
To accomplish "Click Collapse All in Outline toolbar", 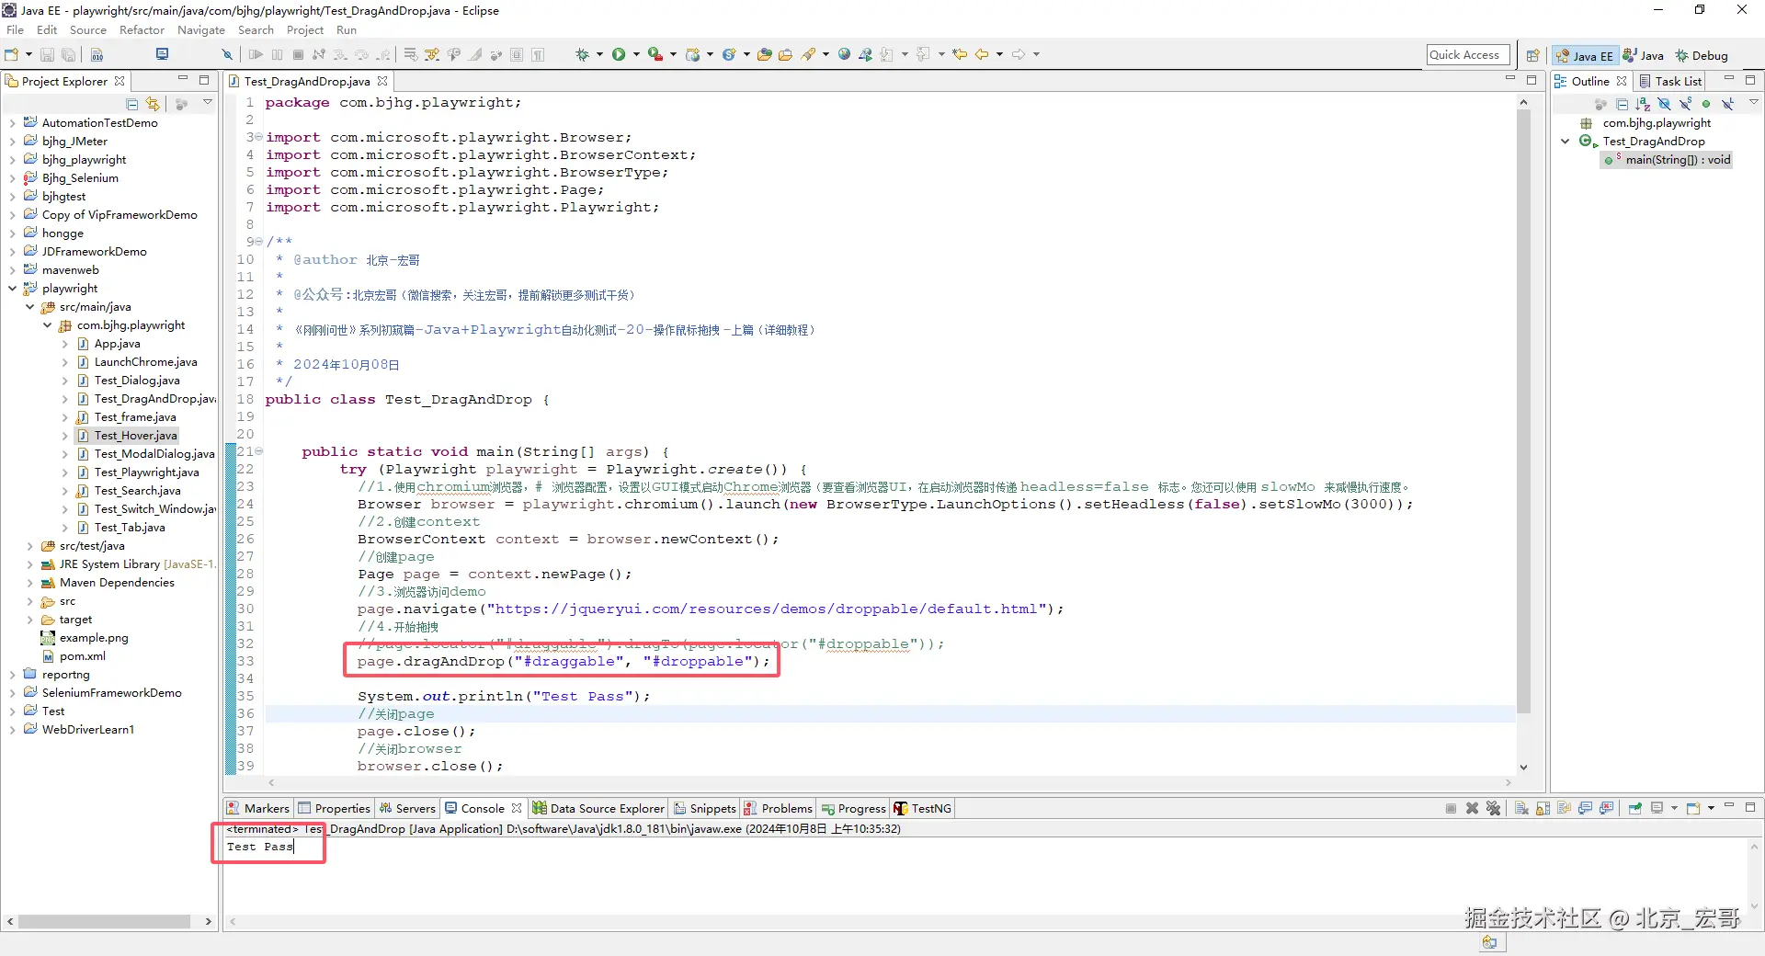I will coord(1622,104).
